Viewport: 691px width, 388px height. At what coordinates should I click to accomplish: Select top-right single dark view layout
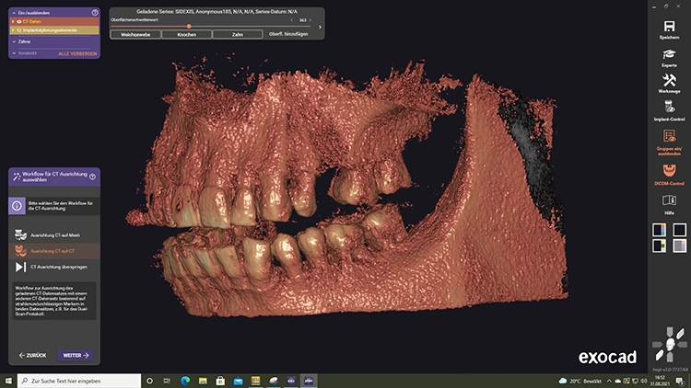(679, 230)
